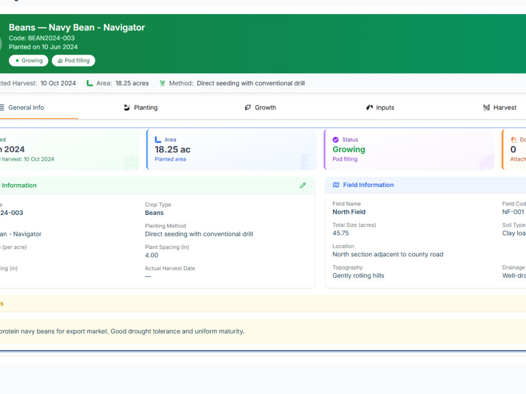526x394 pixels.
Task: Click Planting Method value in Crop Information
Action: coord(199,234)
